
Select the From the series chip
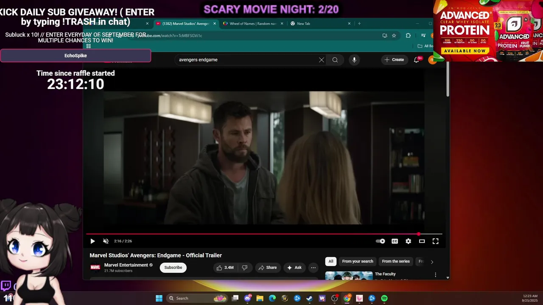[x=396, y=261]
